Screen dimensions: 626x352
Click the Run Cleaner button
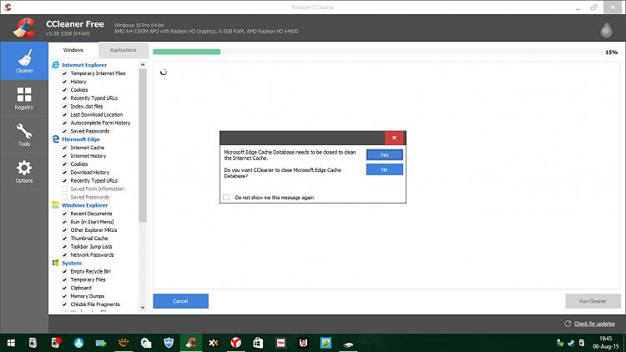593,301
